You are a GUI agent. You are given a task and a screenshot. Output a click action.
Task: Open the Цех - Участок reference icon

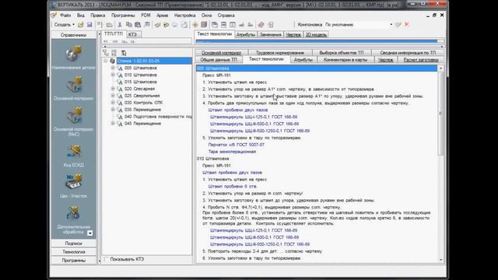[73, 181]
